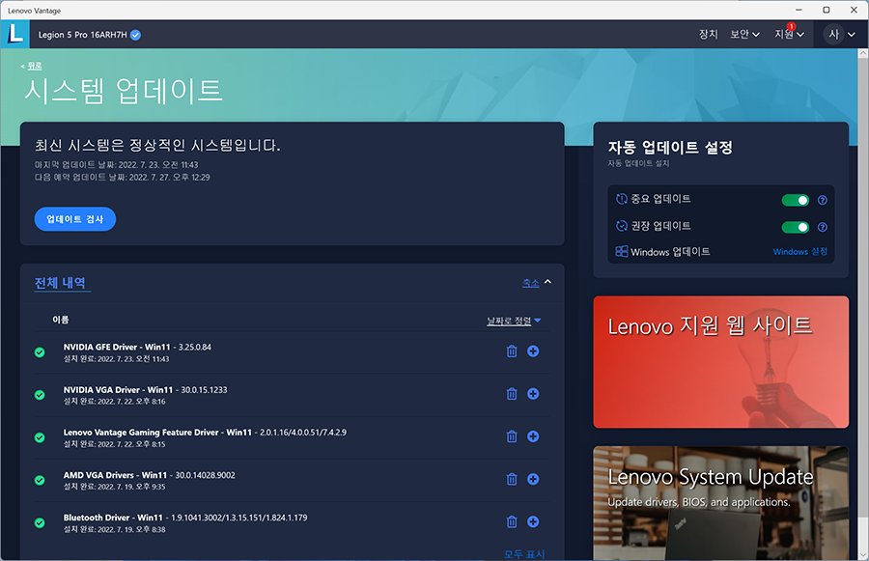Click the Legion 5 Pro 16ARH7H device name

pyautogui.click(x=83, y=35)
